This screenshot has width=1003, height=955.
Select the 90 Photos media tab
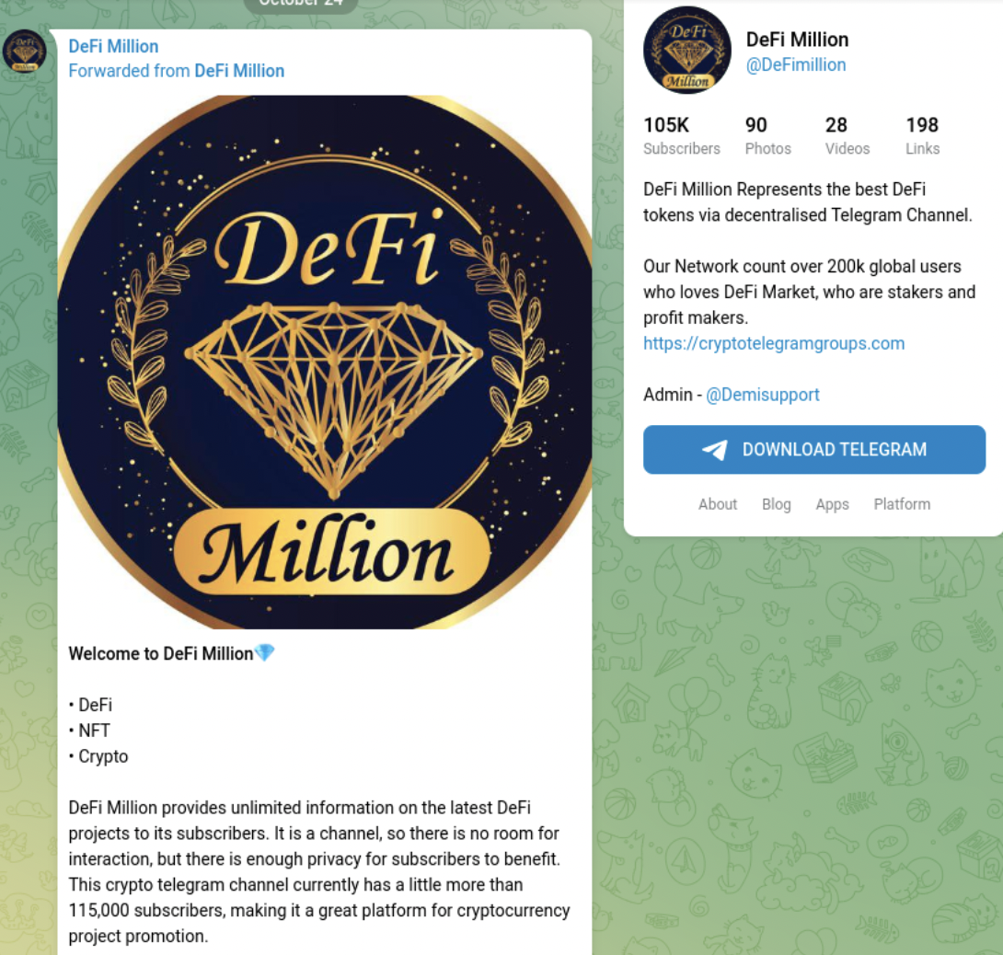(x=767, y=135)
